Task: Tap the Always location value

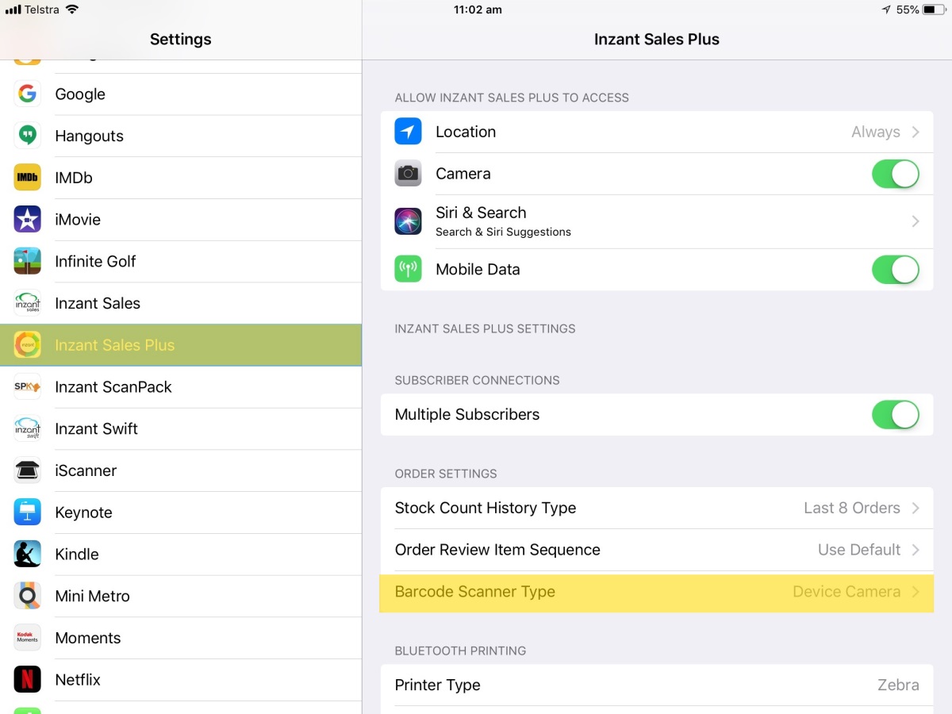Action: (x=876, y=132)
